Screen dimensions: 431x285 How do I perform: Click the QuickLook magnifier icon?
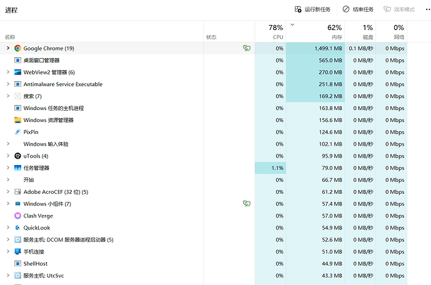pyautogui.click(x=17, y=227)
